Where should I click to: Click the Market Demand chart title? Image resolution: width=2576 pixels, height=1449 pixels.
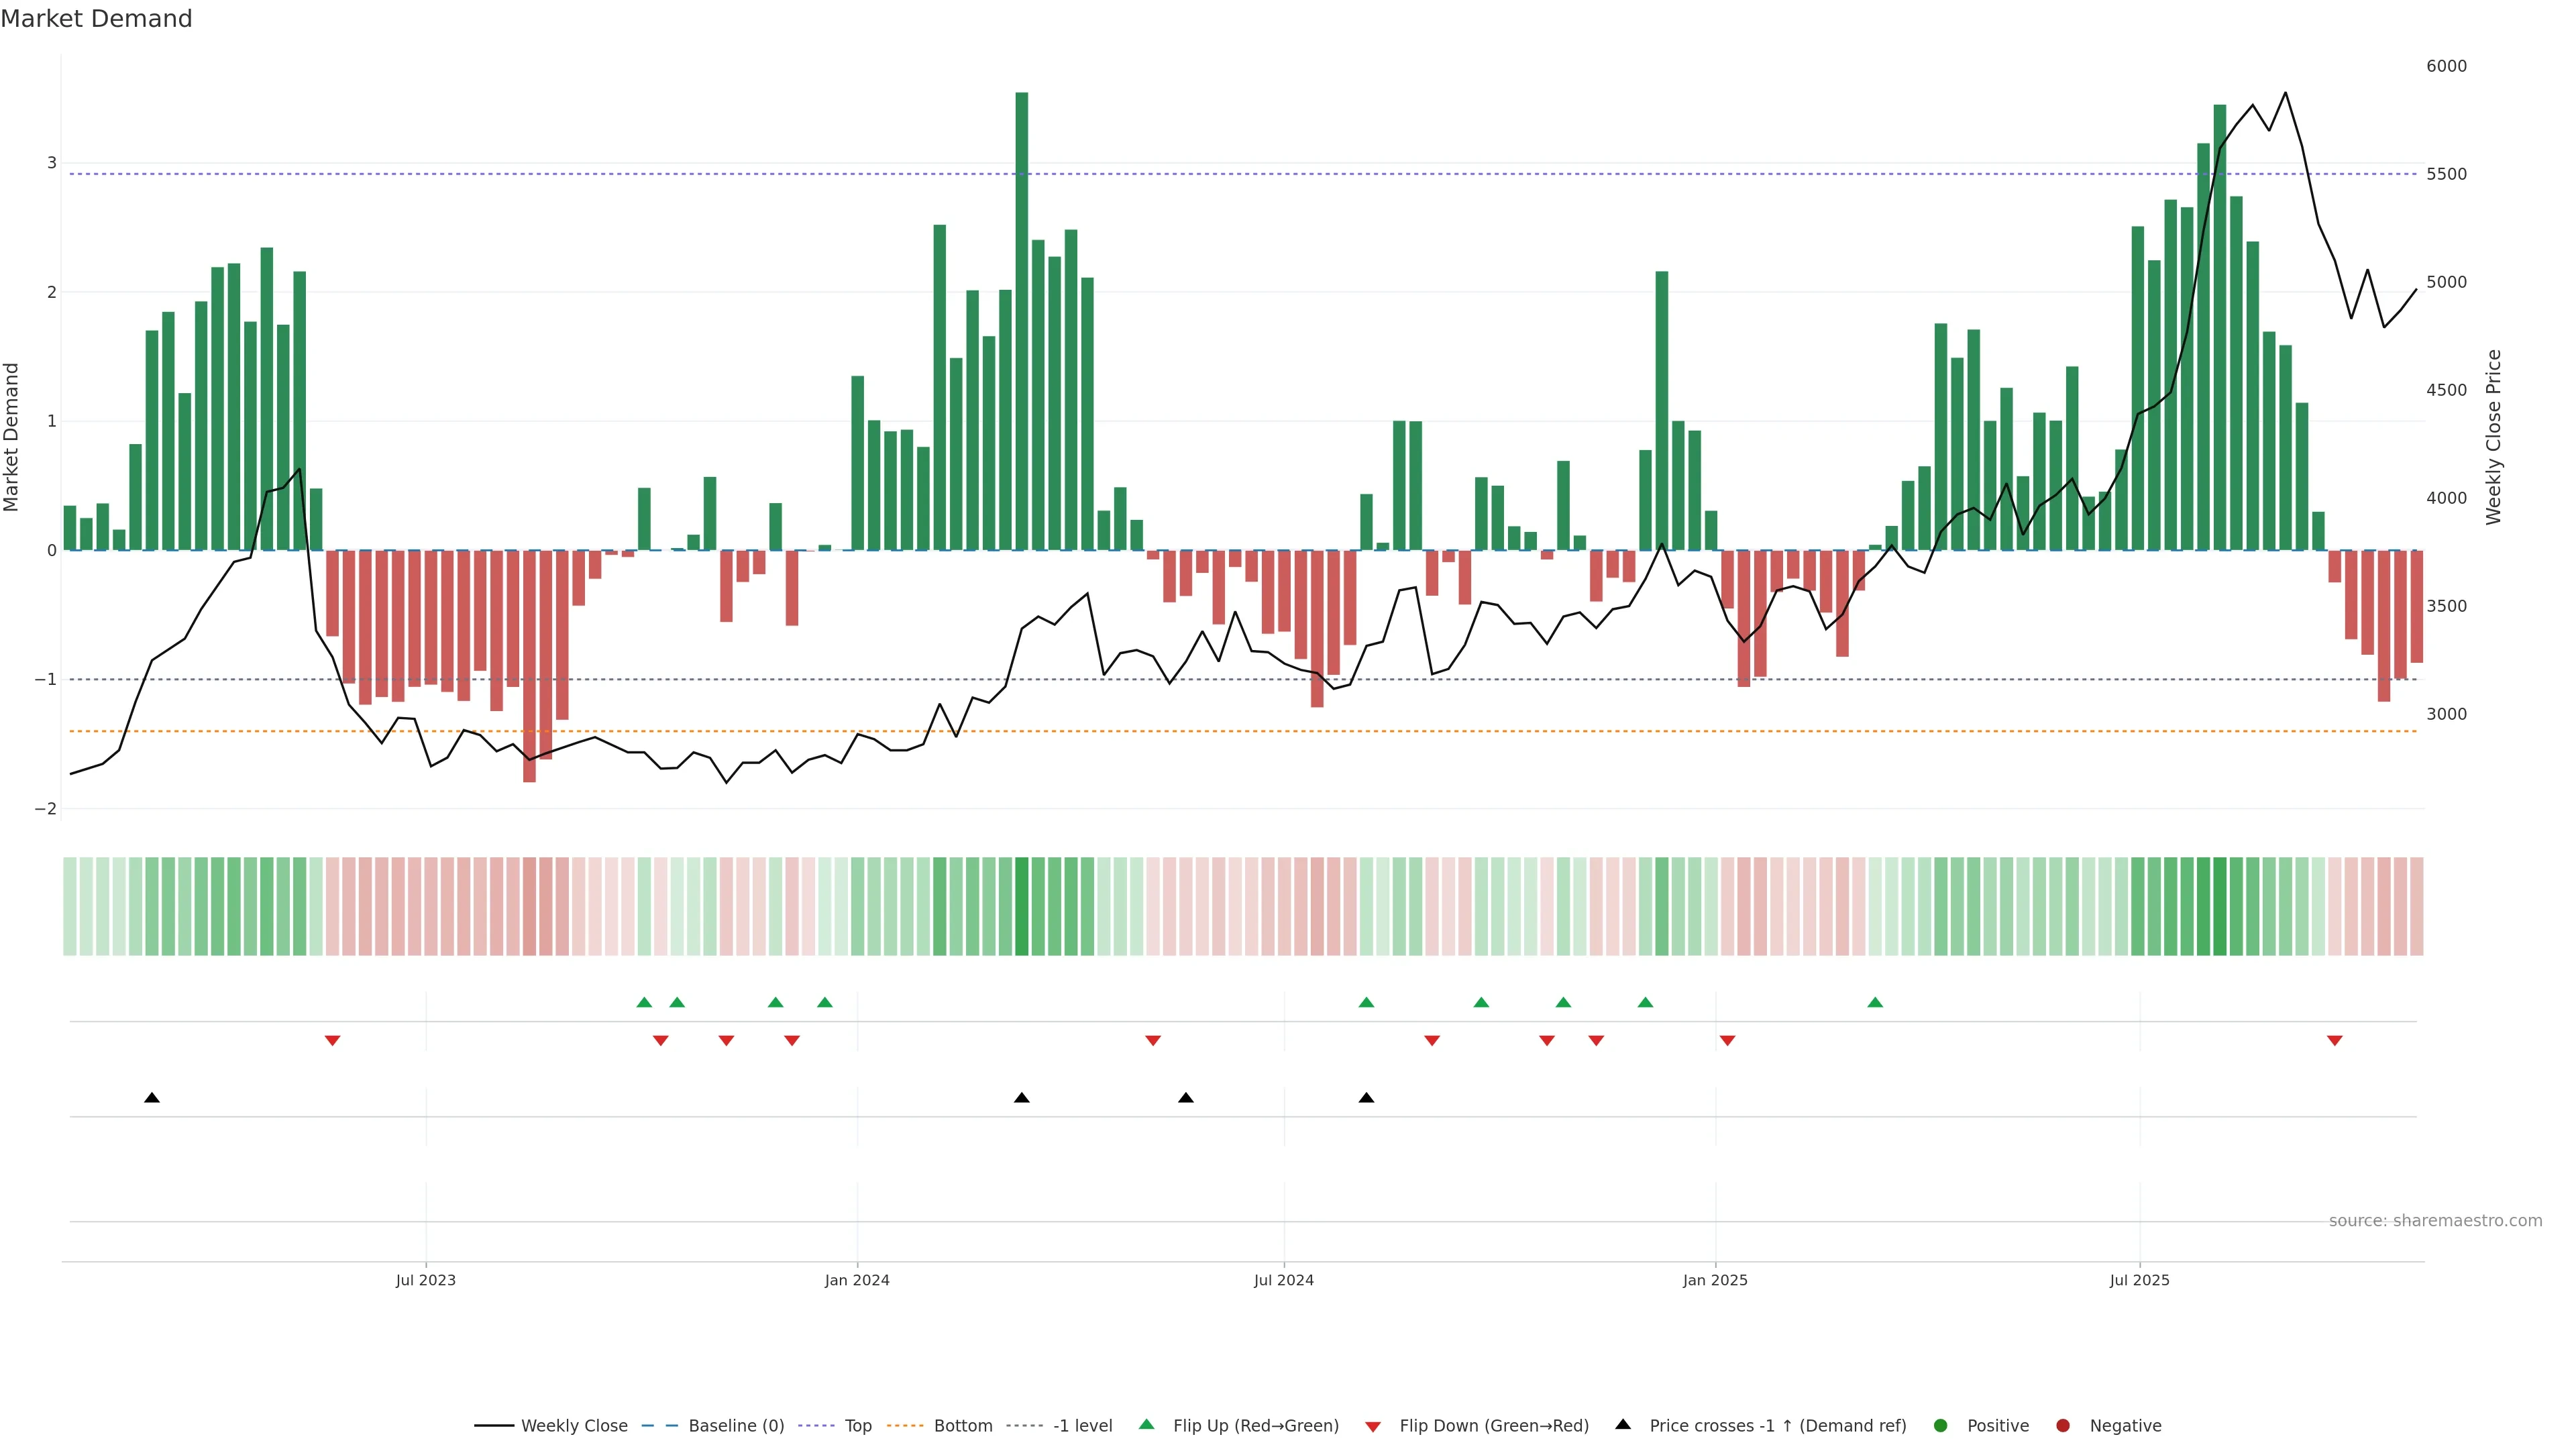96,19
